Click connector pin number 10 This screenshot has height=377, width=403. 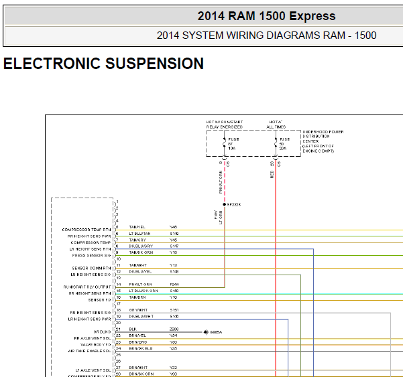point(119,259)
